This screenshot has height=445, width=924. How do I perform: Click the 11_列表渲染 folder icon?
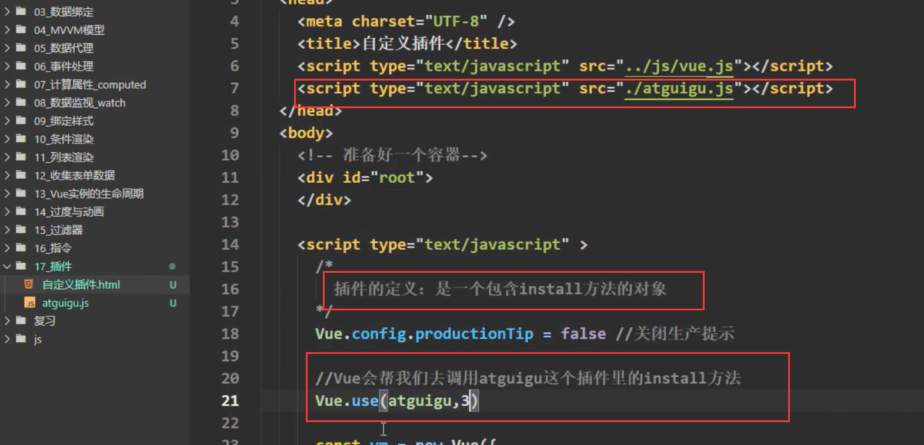[x=21, y=157]
